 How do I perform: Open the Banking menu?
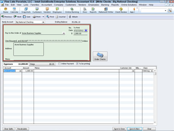(105, 5)
